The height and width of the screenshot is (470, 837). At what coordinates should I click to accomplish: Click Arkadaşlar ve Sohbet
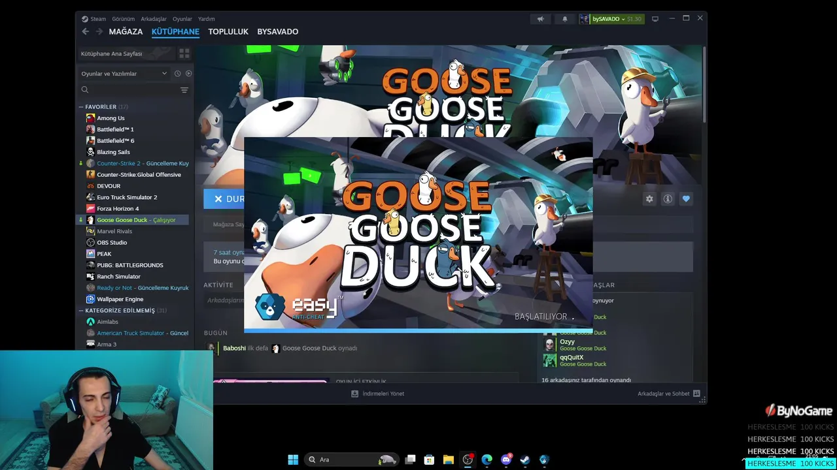click(669, 394)
